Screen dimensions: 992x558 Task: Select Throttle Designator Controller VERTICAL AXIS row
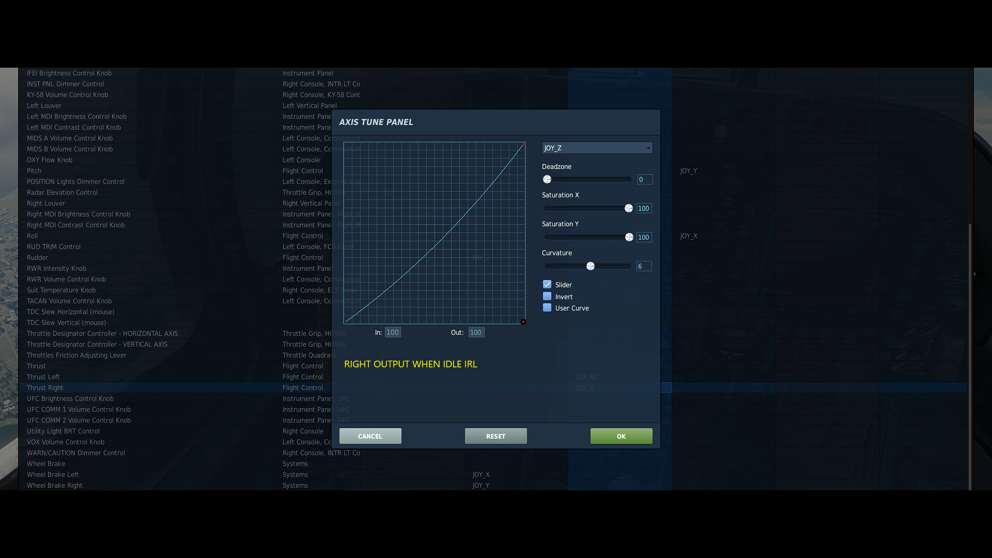click(493, 344)
